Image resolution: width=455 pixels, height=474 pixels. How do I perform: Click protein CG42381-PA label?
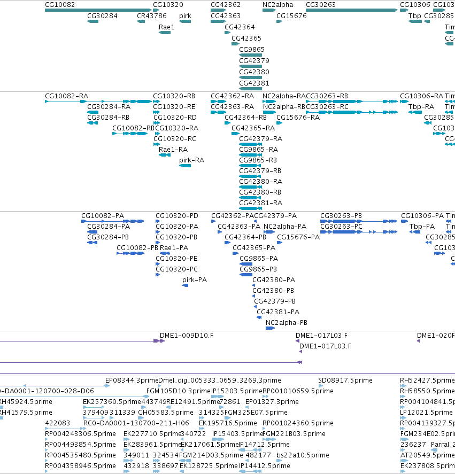pos(279,312)
